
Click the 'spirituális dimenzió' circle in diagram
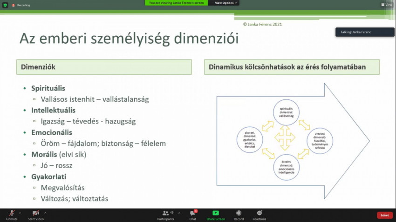286,112
